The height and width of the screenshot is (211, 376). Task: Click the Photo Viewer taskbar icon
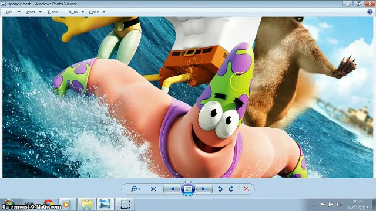tap(105, 205)
